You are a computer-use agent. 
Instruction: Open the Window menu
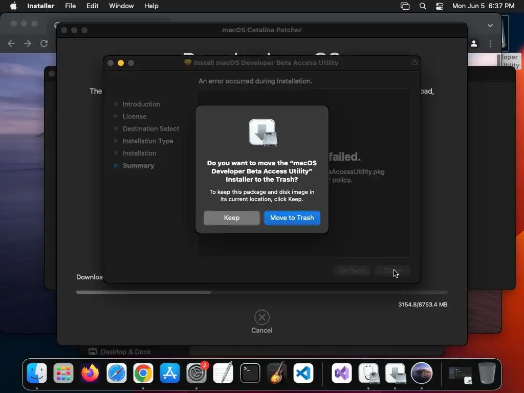(121, 6)
